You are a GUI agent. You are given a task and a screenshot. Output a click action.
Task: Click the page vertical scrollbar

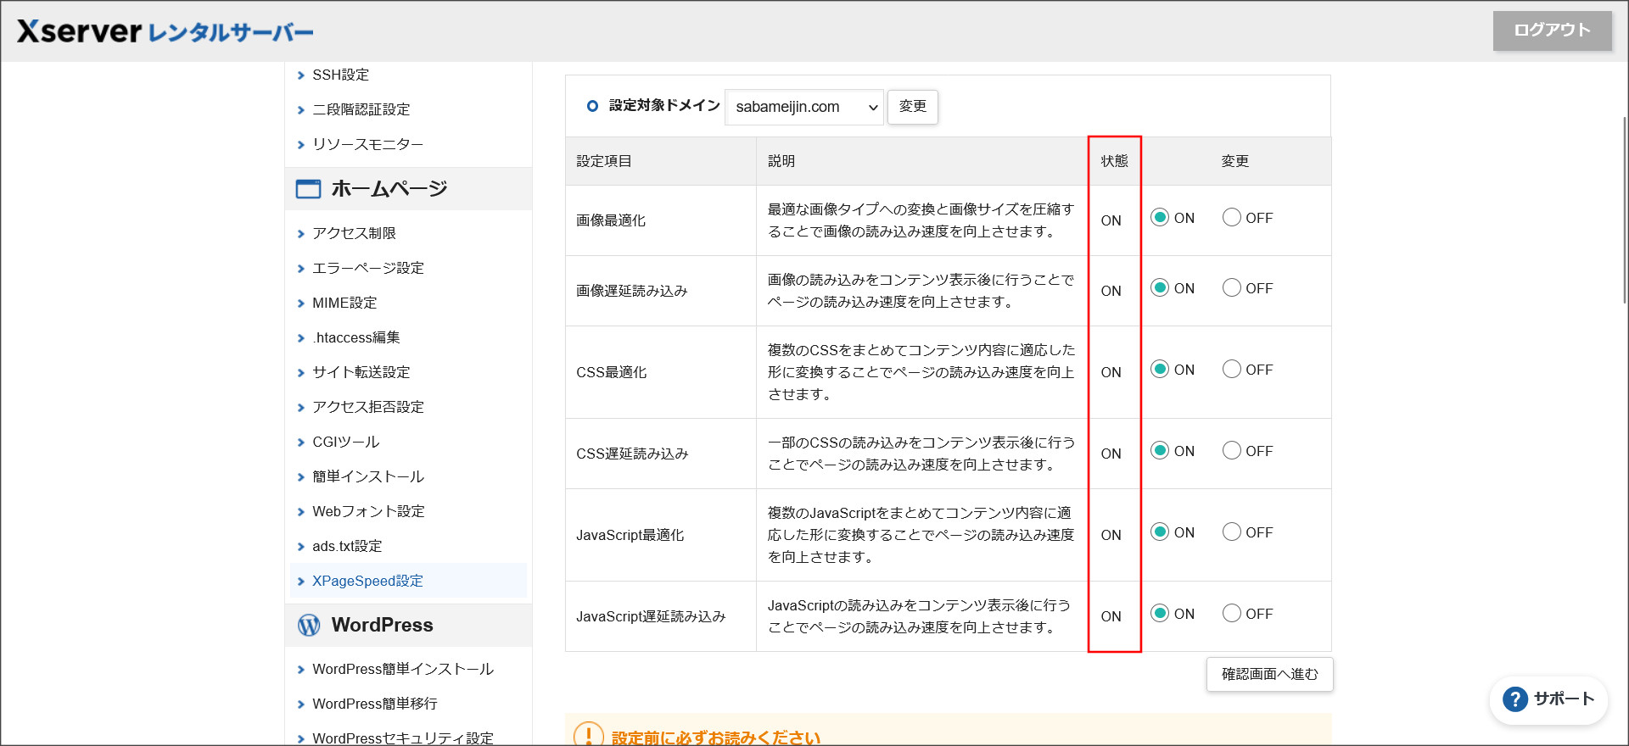coord(1625,210)
